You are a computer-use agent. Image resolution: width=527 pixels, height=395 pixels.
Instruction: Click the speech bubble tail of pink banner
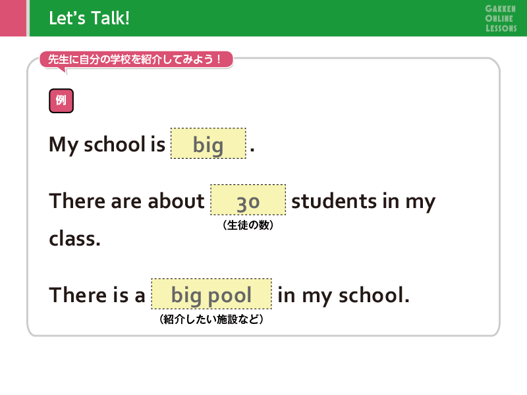coord(64,70)
